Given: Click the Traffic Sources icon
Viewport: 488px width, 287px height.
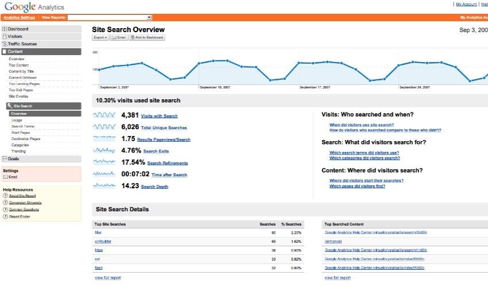Looking at the screenshot, I should pyautogui.click(x=5, y=44).
